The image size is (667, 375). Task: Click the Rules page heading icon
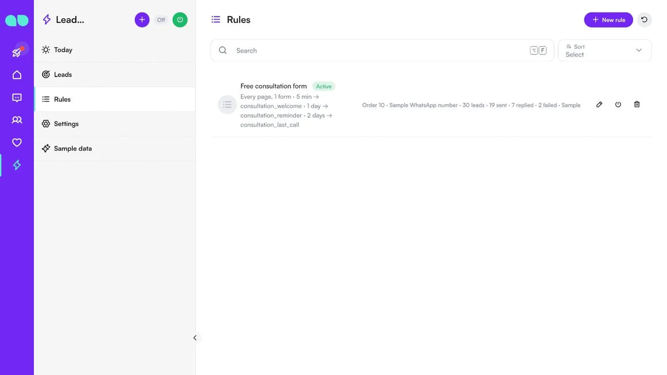pyautogui.click(x=216, y=20)
